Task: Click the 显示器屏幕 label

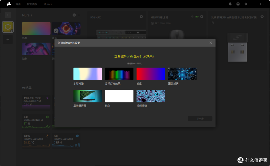Action: pyautogui.click(x=80, y=106)
